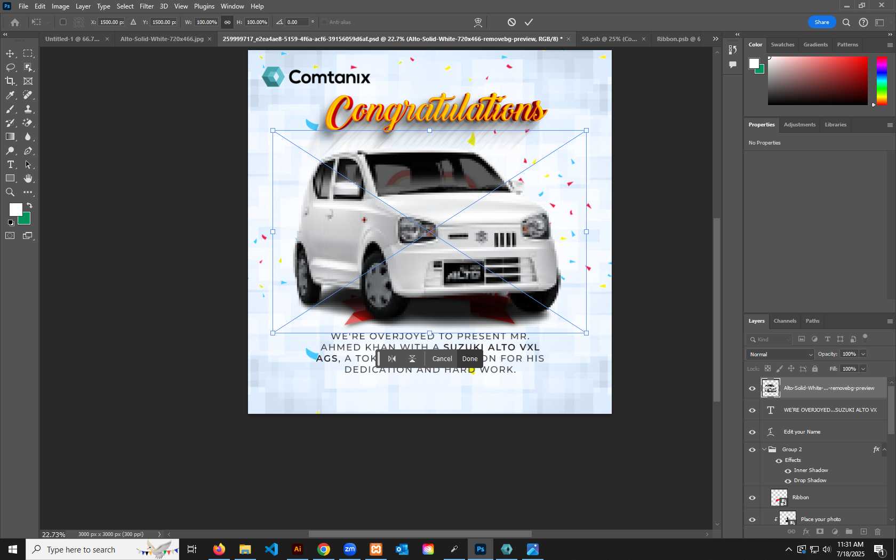Viewport: 896px width, 560px height.
Task: Open the Color panel menu
Action: [x=890, y=45]
